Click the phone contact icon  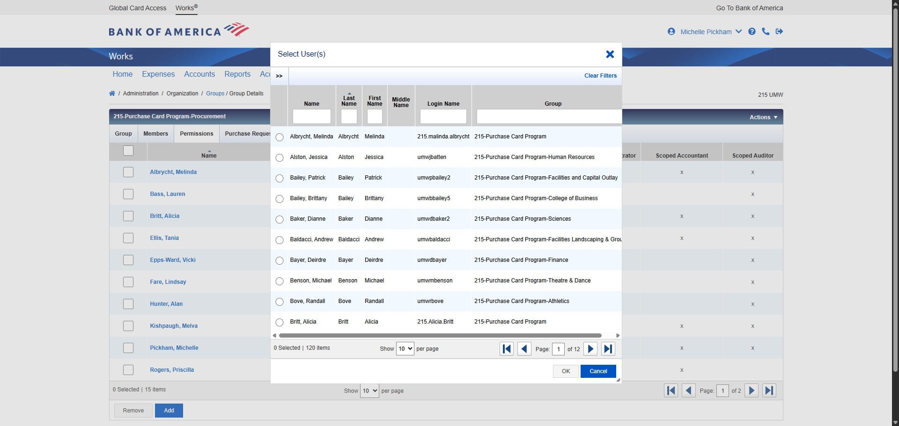tap(766, 31)
